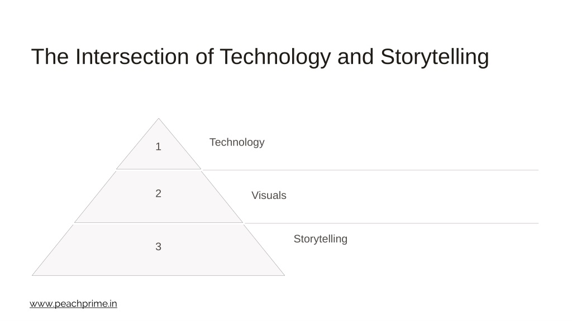
Task: Click the word The in the title
Action: [50, 56]
